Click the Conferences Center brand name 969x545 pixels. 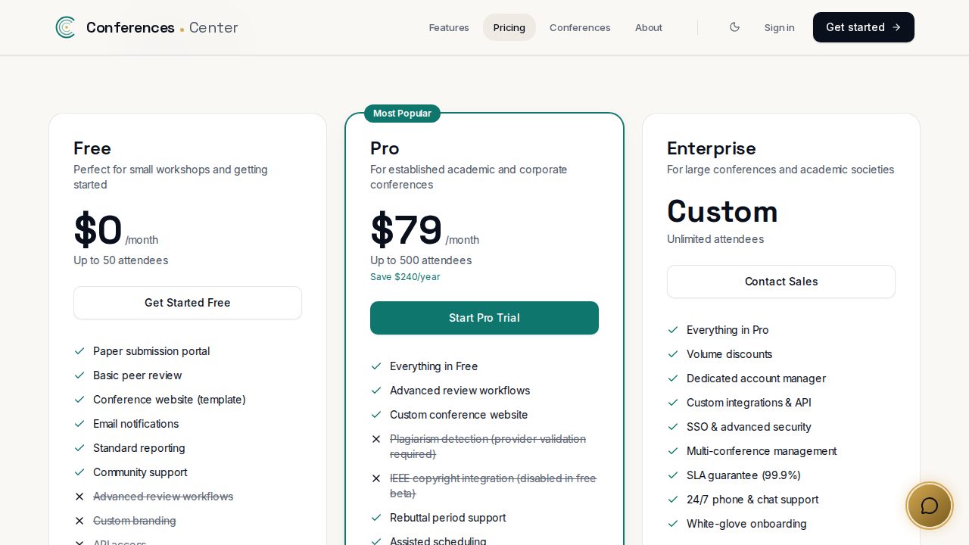coord(162,27)
